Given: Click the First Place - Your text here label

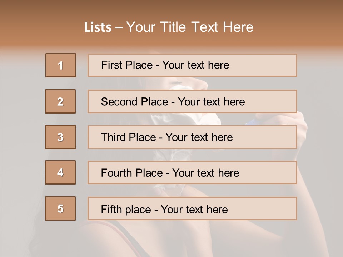Looking at the screenshot, I should coord(165,65).
